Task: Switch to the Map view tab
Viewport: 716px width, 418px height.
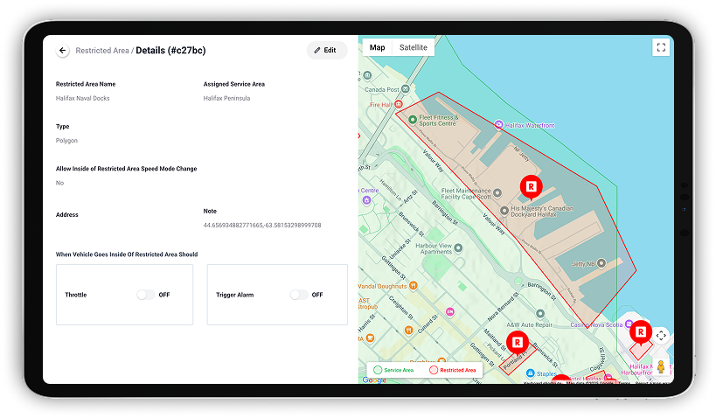Action: coord(377,47)
